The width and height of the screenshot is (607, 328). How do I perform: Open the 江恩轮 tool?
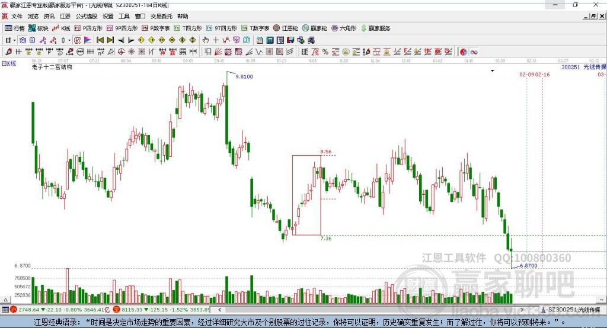(x=286, y=28)
